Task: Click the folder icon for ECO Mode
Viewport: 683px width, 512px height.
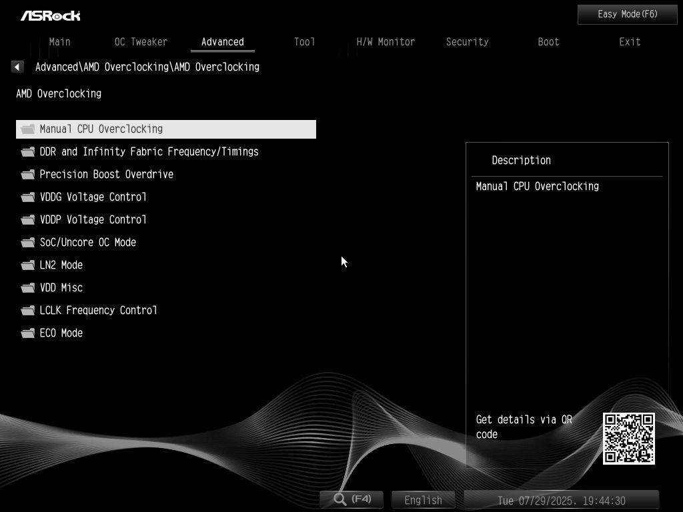Action: click(x=28, y=333)
